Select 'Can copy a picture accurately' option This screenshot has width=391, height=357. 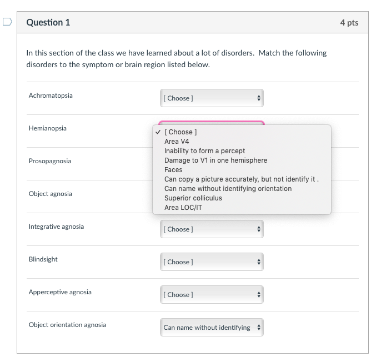point(241,179)
